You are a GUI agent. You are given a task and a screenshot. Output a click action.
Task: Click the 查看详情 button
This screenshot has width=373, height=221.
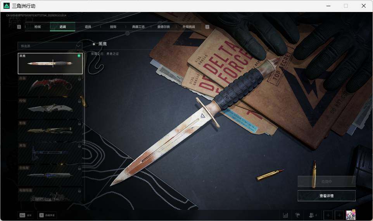pos(326,196)
